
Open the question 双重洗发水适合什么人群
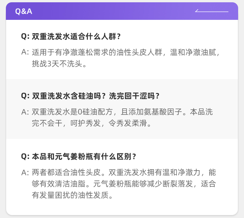coord(76,36)
